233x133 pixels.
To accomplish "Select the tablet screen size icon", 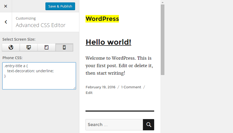I will (x=46, y=47).
